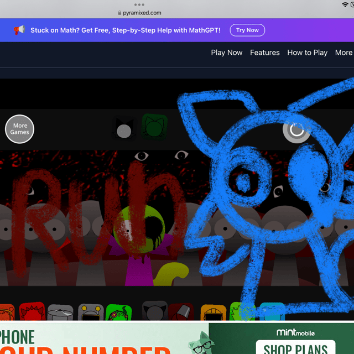Tap the orange helmet character icon
The width and height of the screenshot is (354, 354).
click(x=214, y=313)
